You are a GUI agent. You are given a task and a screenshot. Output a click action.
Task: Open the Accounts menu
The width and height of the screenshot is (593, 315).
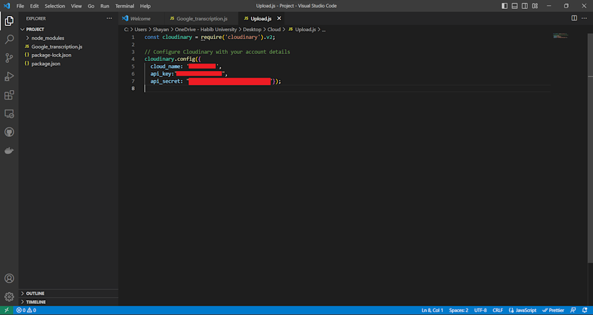tap(9, 278)
